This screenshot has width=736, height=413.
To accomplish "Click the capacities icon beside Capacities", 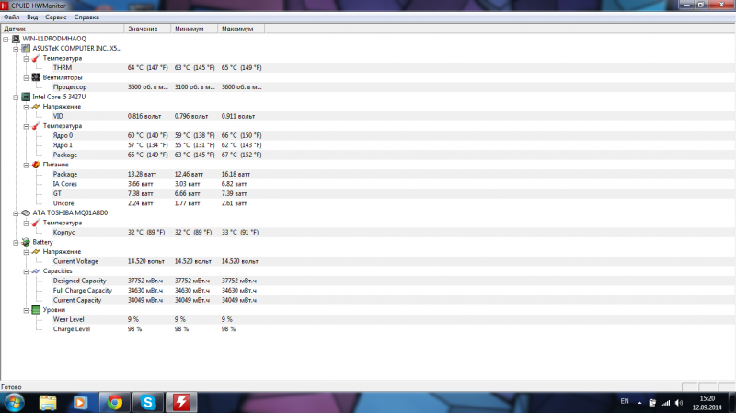I will pos(36,271).
